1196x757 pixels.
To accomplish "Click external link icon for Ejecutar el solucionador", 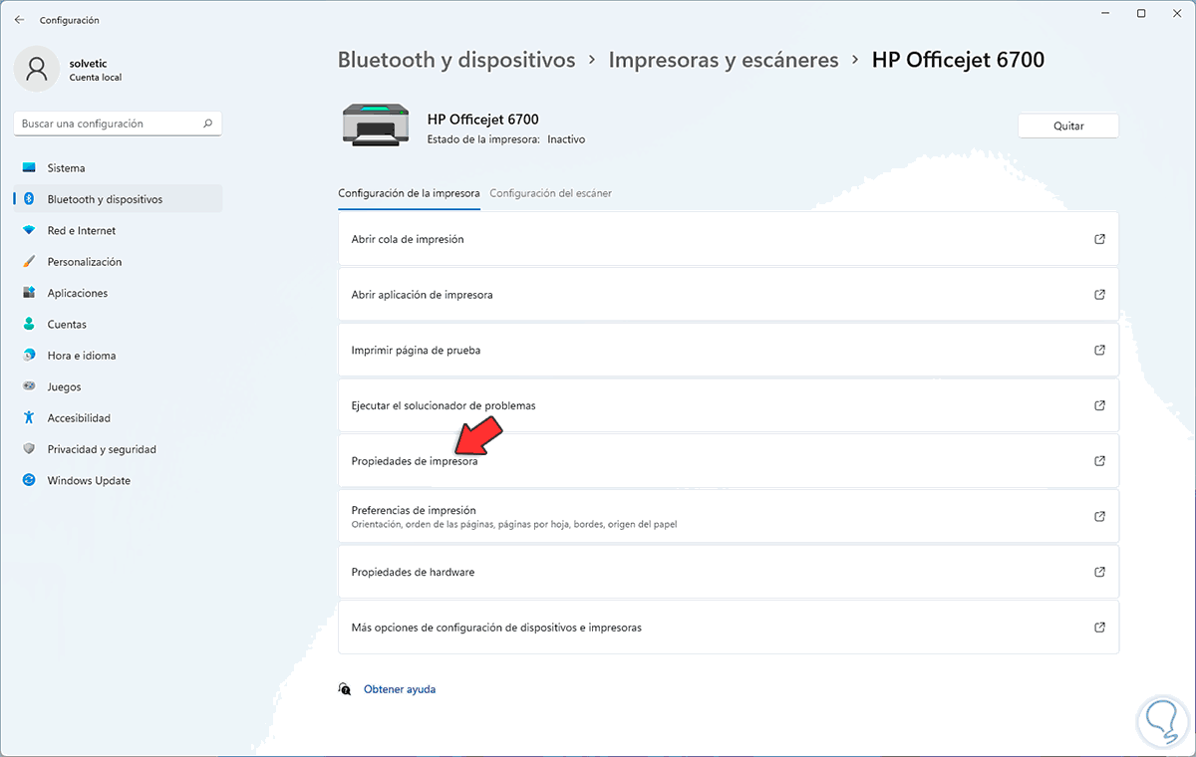I will coord(1099,405).
